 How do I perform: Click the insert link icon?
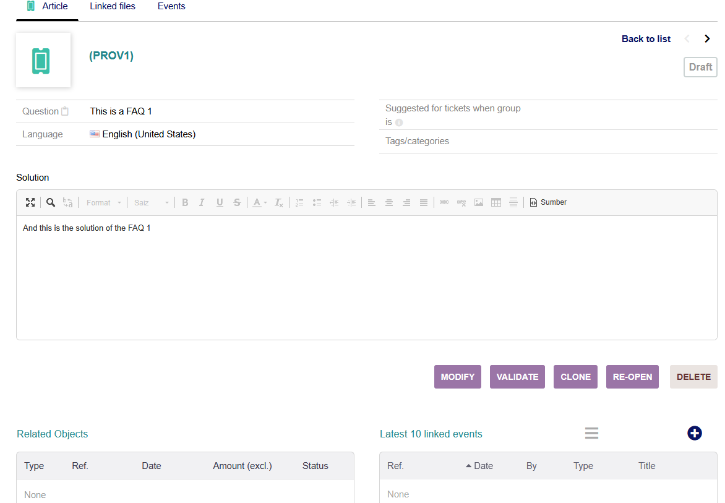coord(444,202)
